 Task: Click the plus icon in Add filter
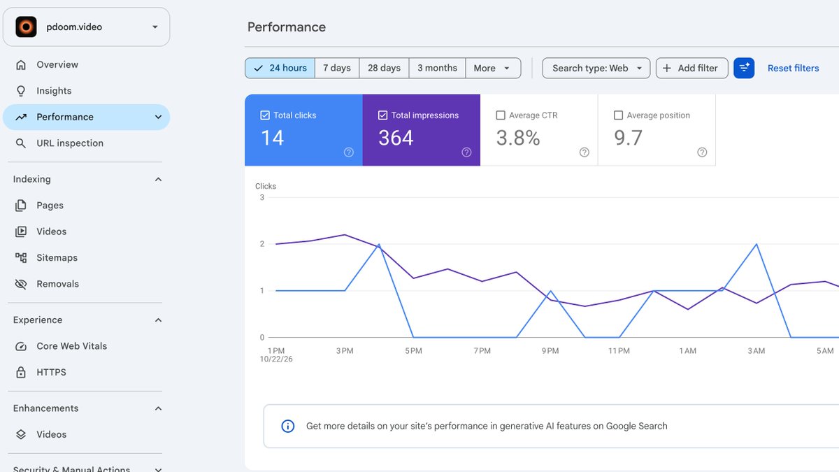point(667,68)
